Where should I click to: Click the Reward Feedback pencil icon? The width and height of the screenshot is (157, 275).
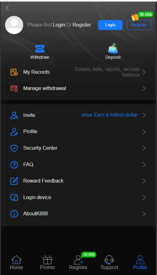pyautogui.click(x=14, y=181)
